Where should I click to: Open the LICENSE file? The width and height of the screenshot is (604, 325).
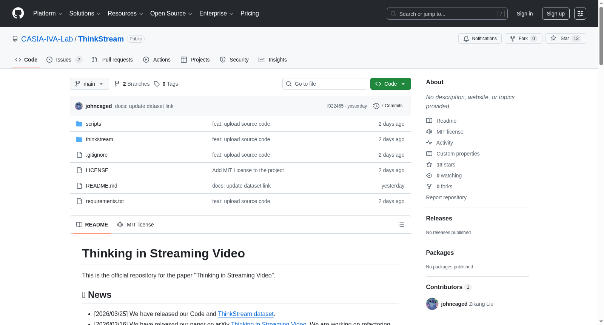tap(97, 170)
